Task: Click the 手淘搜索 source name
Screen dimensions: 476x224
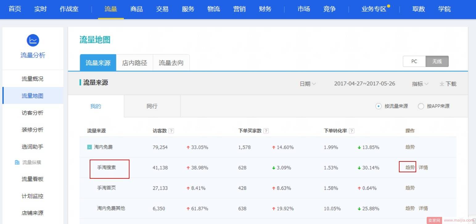Action: 106,168
